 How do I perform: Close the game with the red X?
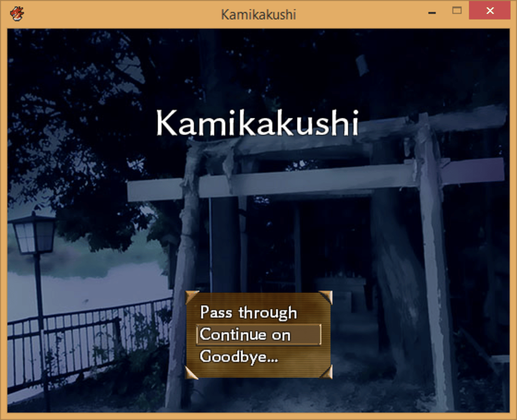click(x=490, y=11)
